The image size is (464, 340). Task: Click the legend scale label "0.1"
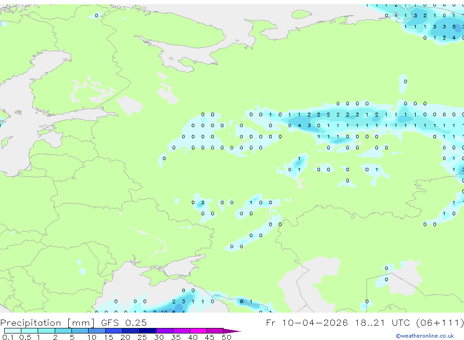click(8, 337)
